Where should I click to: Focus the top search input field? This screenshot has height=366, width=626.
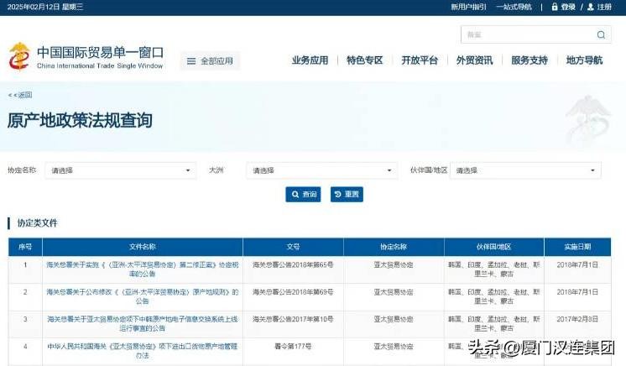click(x=524, y=35)
